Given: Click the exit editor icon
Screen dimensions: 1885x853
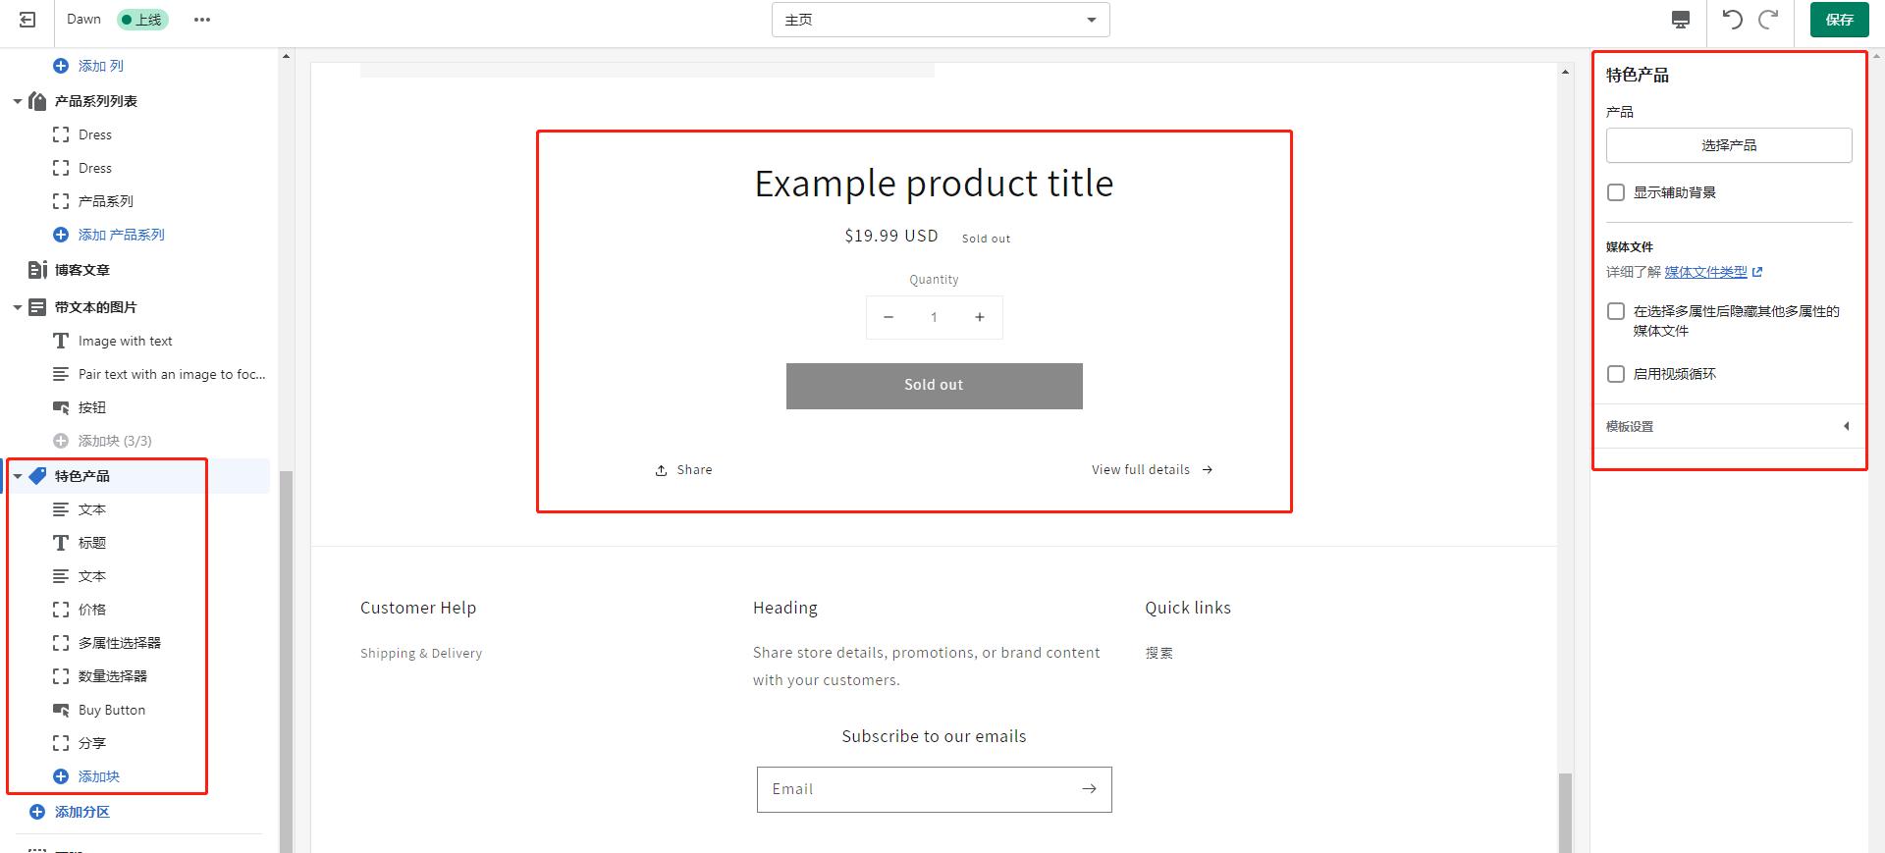Looking at the screenshot, I should click(27, 20).
